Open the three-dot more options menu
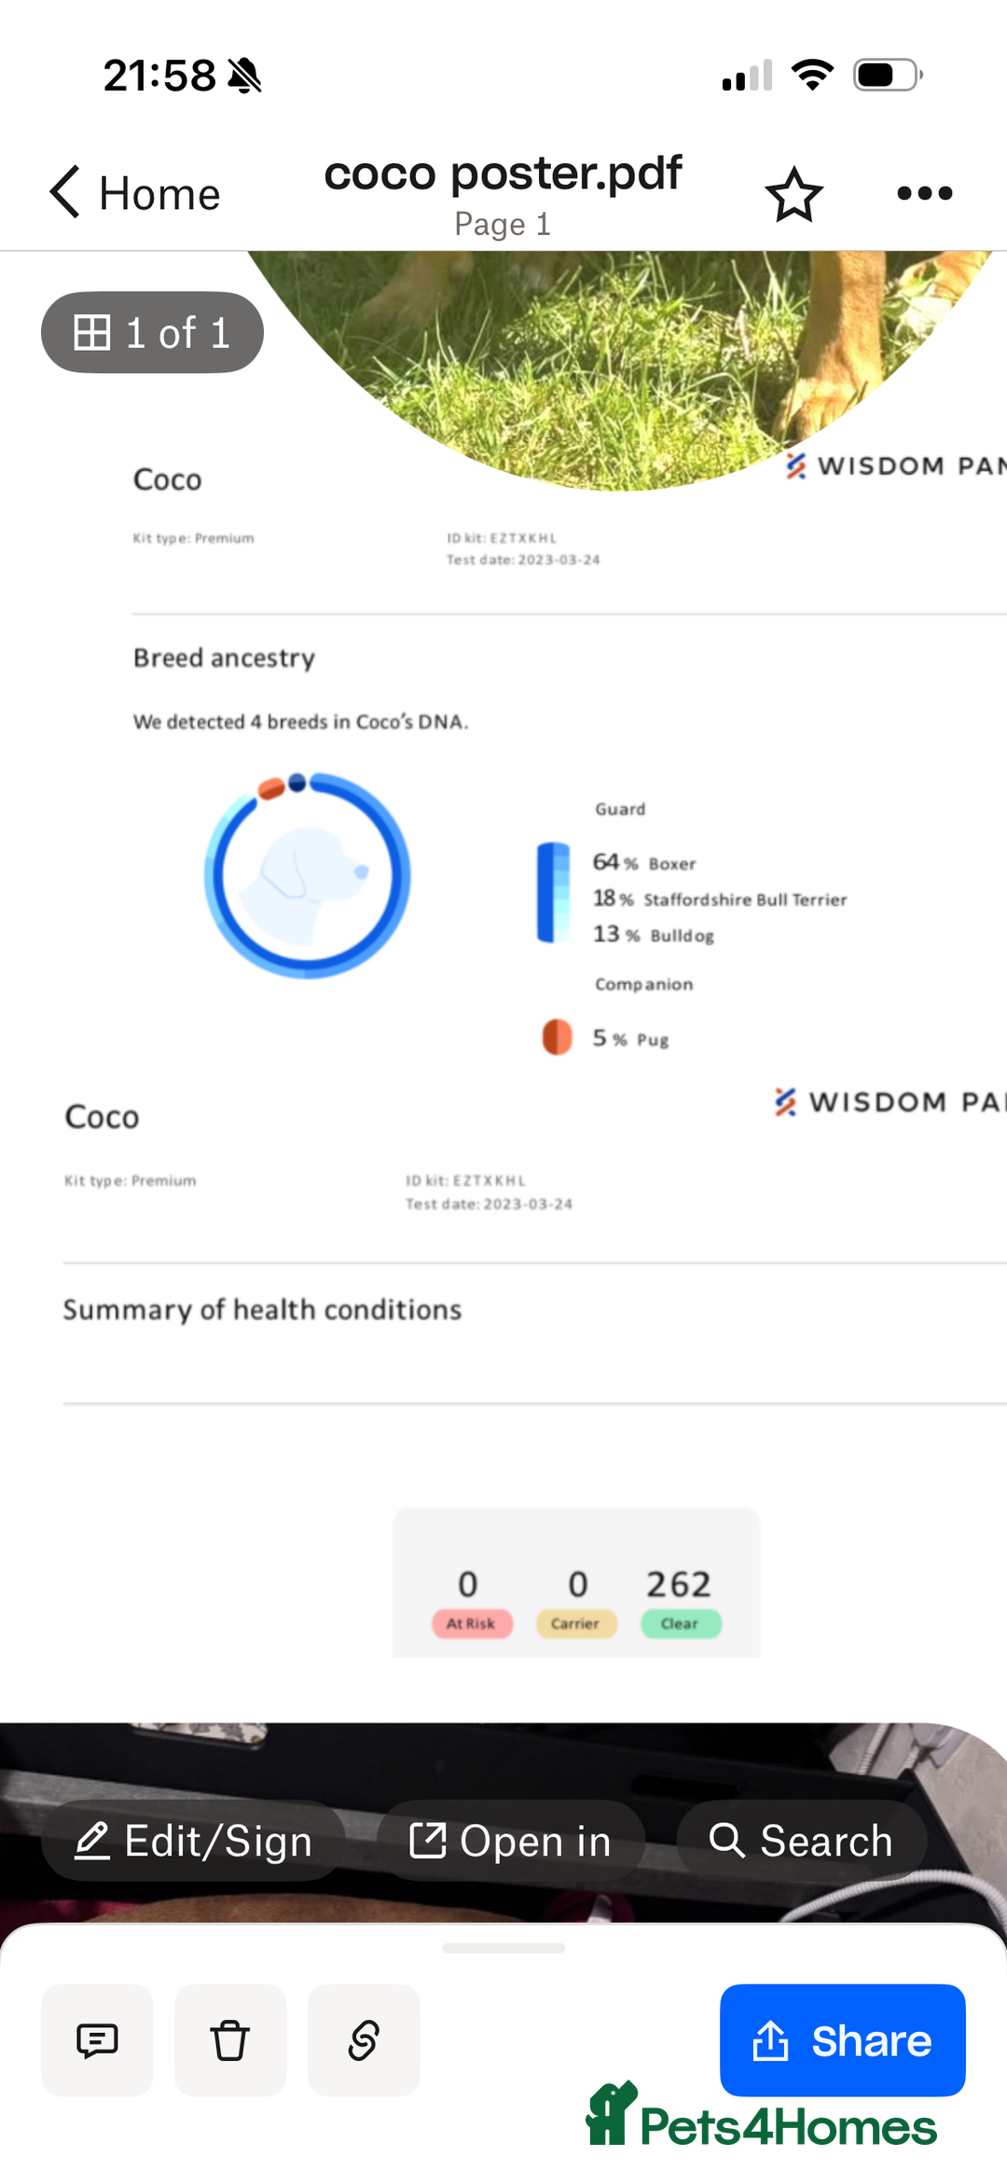The width and height of the screenshot is (1007, 2184). click(924, 193)
